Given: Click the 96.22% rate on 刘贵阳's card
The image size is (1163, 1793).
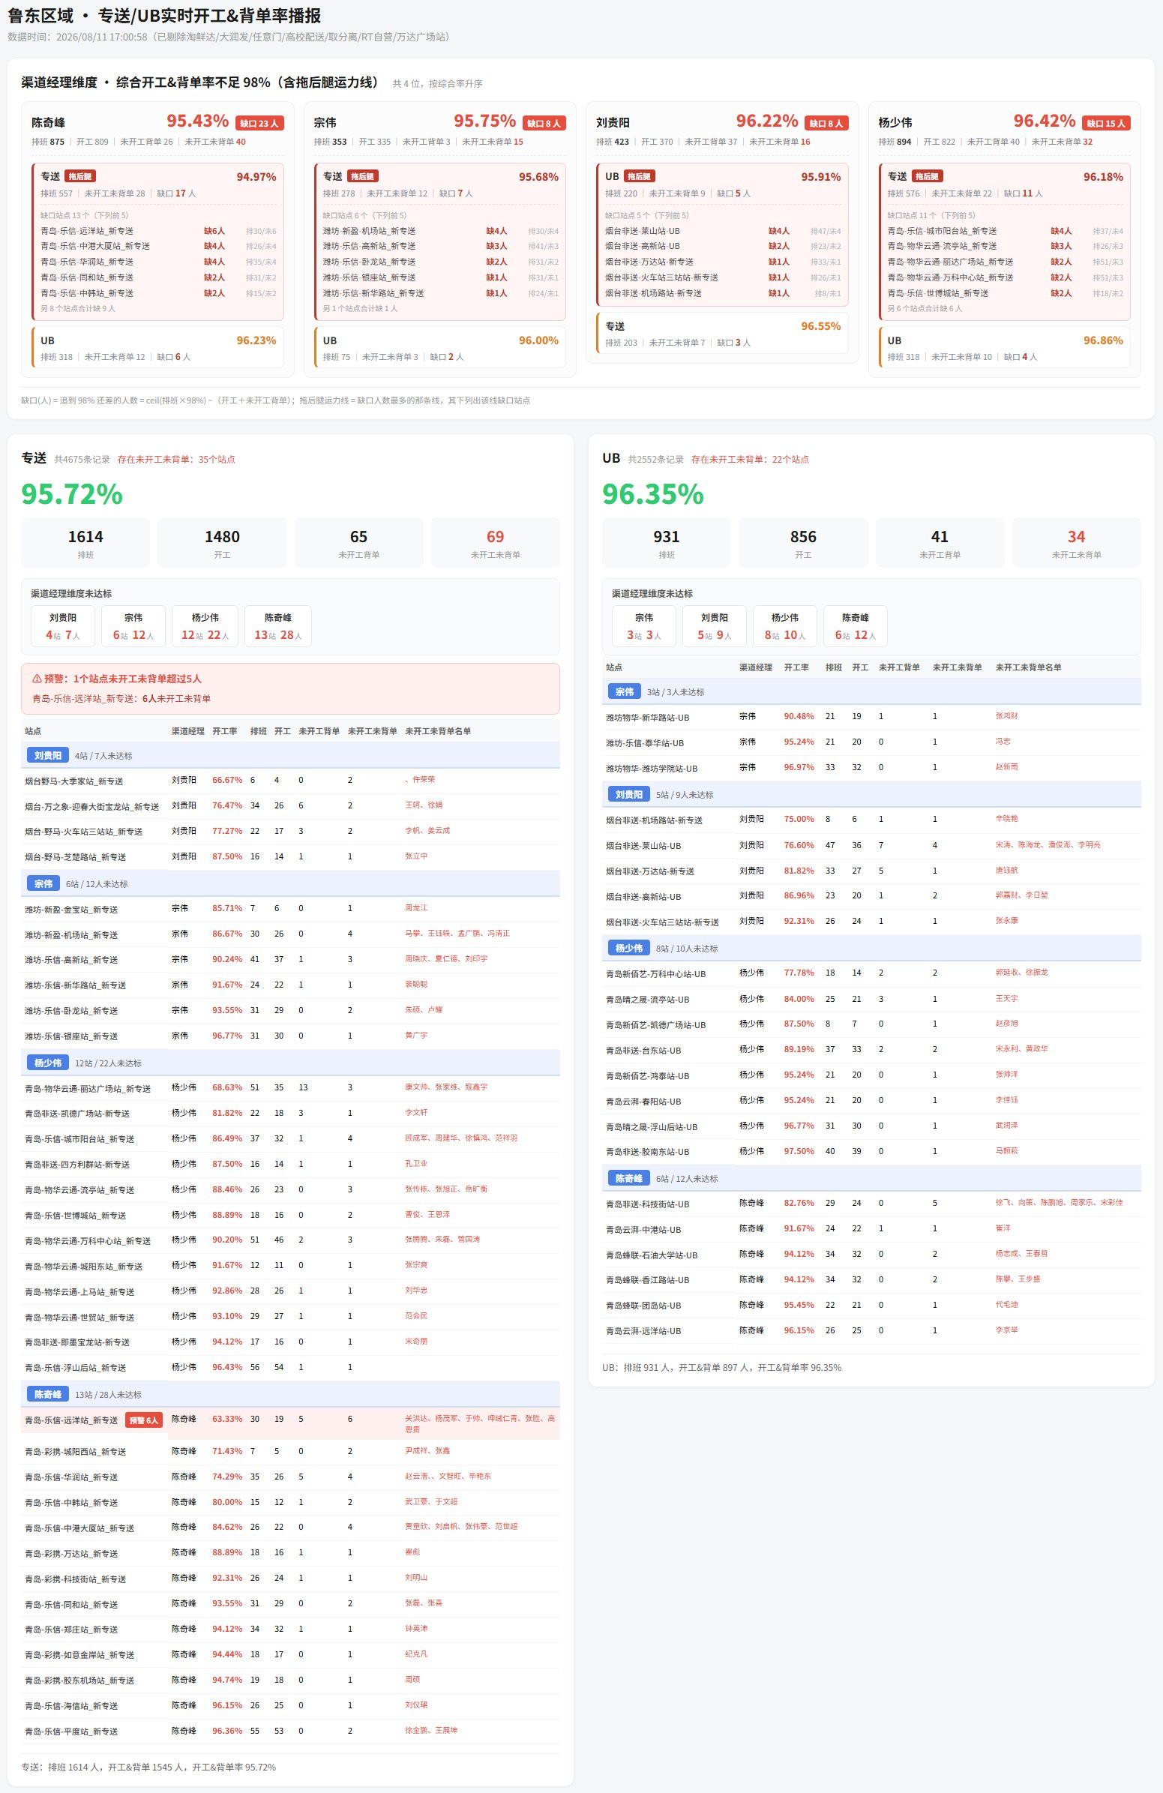Looking at the screenshot, I should [767, 121].
